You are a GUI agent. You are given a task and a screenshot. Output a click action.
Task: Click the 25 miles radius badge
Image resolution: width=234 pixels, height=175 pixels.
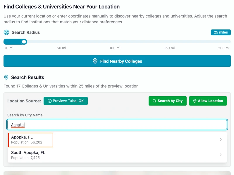[221, 32]
